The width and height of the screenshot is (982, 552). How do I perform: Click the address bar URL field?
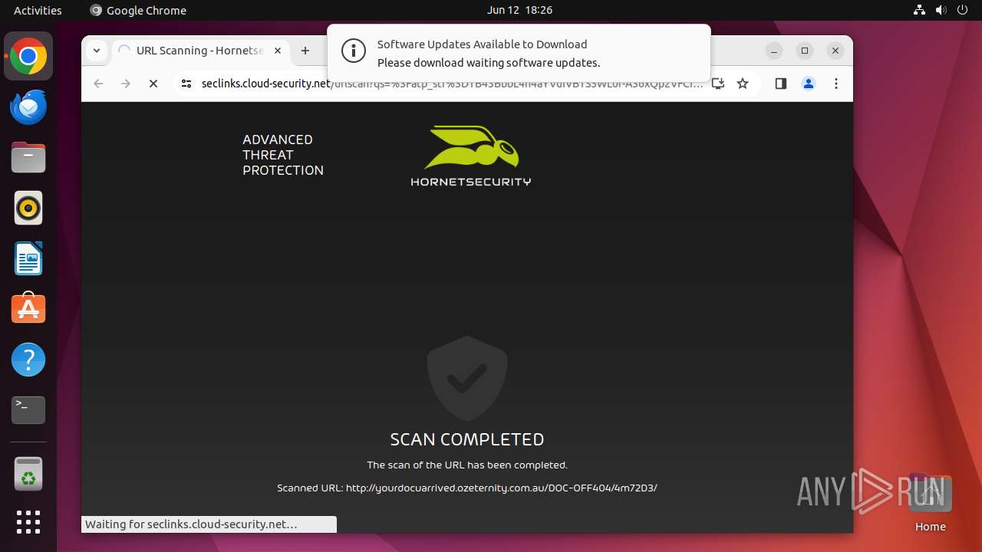coord(451,84)
